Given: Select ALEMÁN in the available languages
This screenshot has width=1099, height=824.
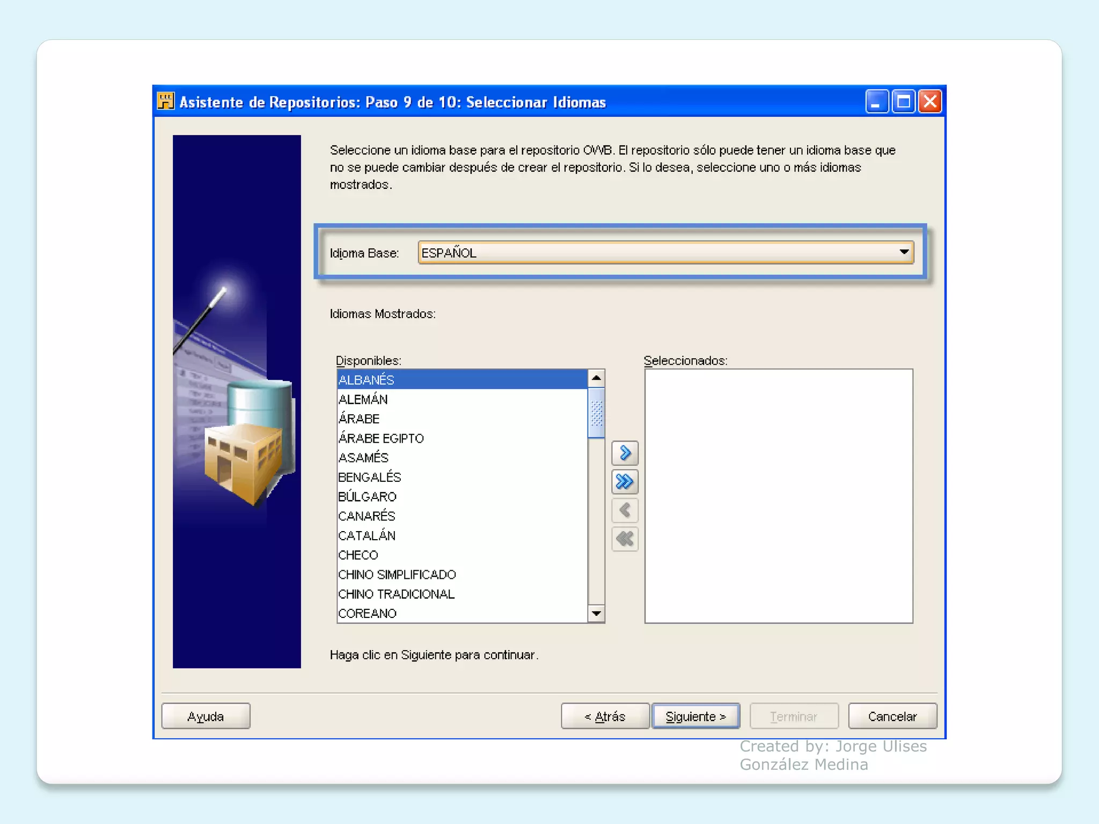Looking at the screenshot, I should (x=363, y=400).
